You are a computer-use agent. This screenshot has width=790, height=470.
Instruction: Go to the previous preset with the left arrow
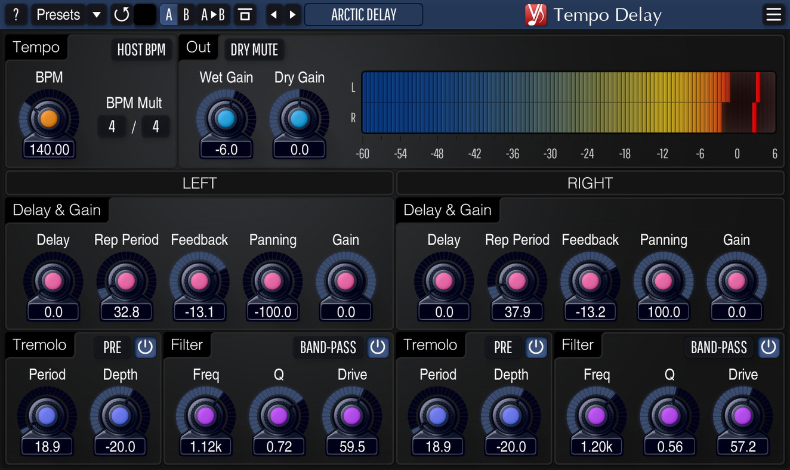pyautogui.click(x=274, y=15)
